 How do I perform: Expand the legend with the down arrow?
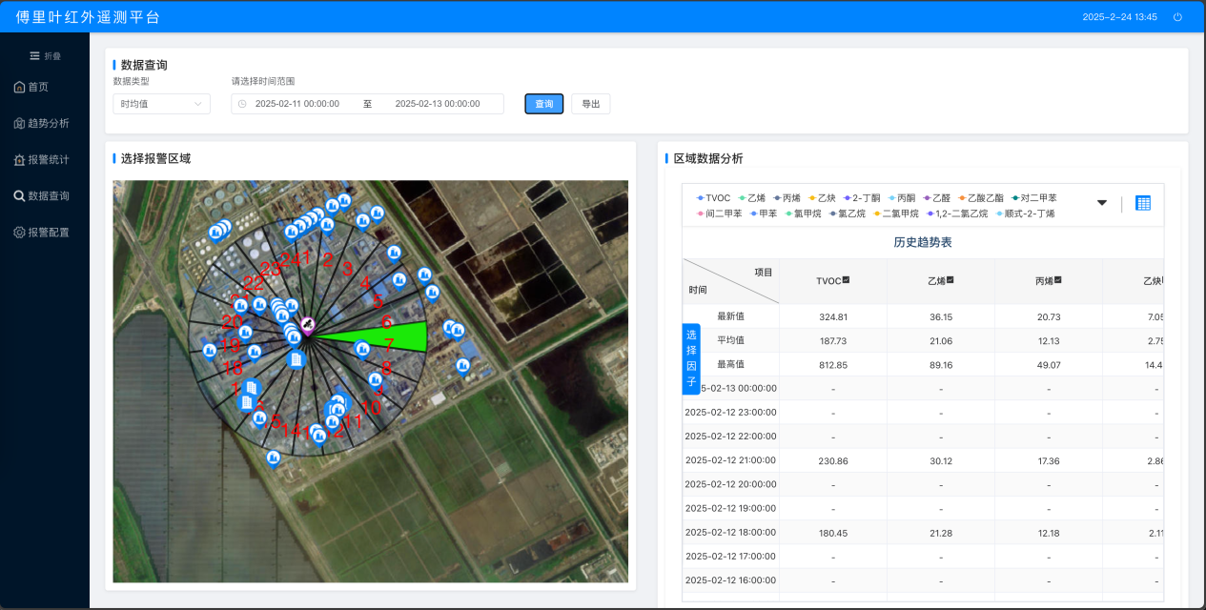point(1102,203)
